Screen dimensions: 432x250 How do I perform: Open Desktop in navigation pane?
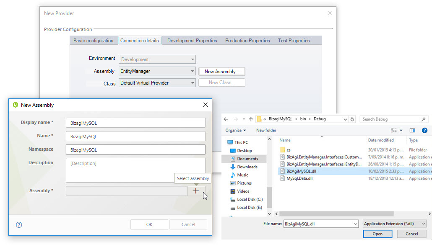(241, 151)
